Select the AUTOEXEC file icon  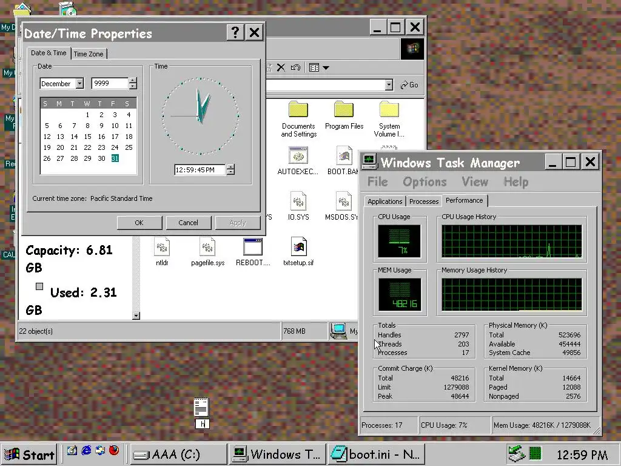pos(298,161)
